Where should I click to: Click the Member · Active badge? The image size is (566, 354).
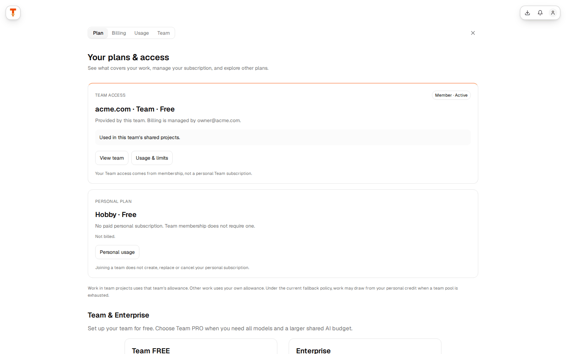pos(451,95)
